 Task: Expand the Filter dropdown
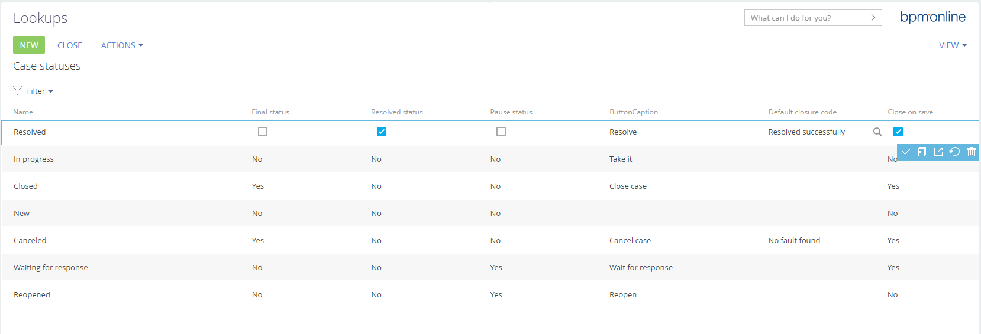(40, 91)
